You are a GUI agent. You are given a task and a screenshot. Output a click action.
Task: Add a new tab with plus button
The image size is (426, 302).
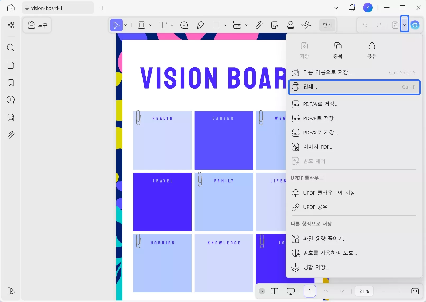point(102,8)
